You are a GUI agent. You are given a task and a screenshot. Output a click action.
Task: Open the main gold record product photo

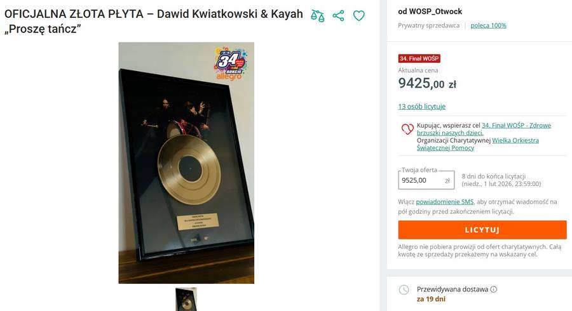[186, 162]
